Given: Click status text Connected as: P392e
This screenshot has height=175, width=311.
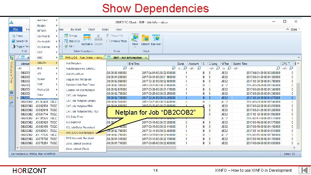Looking at the screenshot, I should coord(24,154).
